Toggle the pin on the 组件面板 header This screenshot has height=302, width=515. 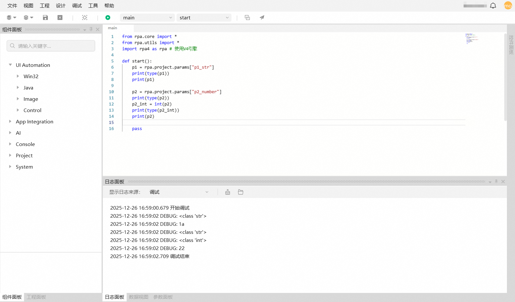91,29
